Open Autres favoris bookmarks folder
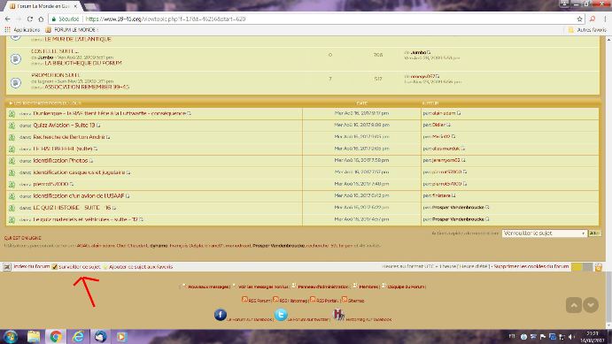612x344 pixels. tap(587, 29)
